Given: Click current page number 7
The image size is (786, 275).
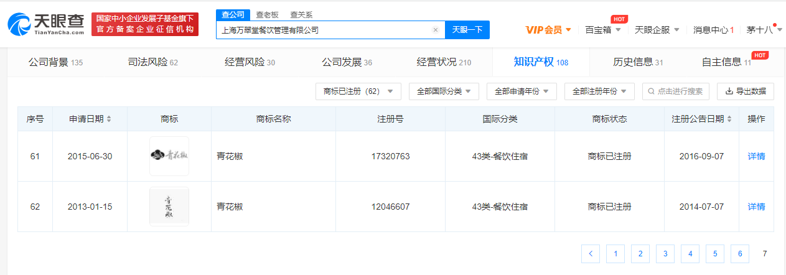Looking at the screenshot, I should click(765, 253).
